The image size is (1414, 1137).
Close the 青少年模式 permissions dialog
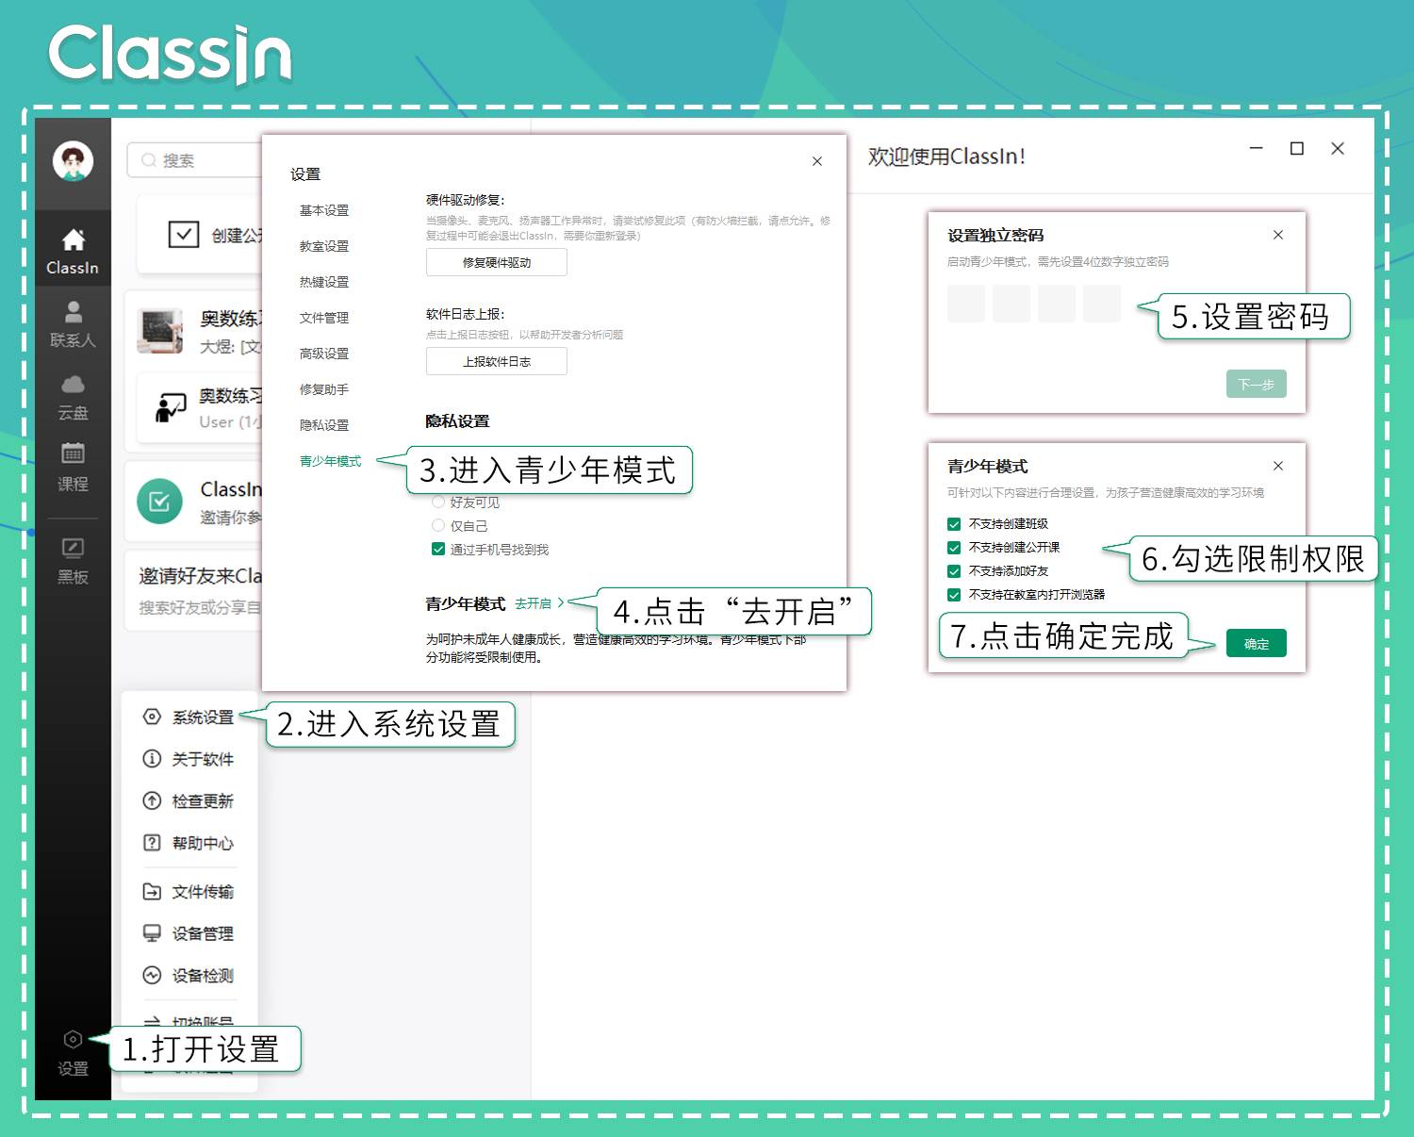click(1278, 466)
